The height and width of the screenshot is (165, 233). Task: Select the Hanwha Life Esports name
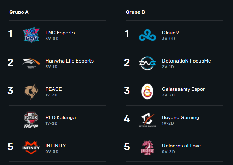coord(69,61)
